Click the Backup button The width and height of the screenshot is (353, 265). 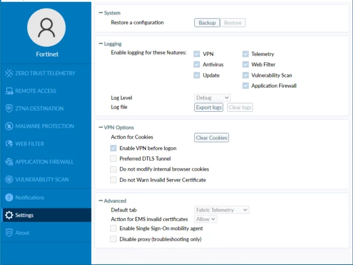coord(207,23)
